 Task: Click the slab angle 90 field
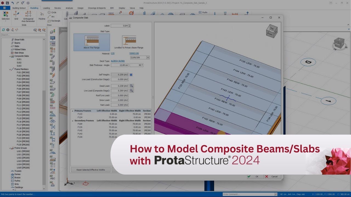tap(137, 65)
